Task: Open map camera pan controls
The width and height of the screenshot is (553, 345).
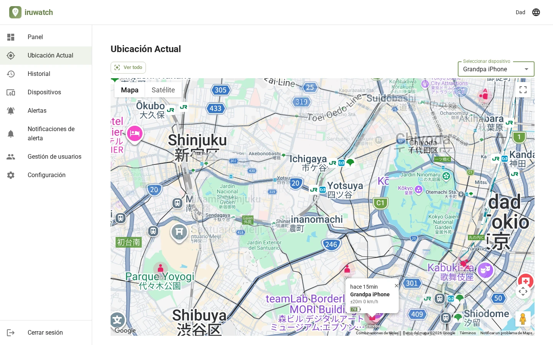Action: [x=523, y=291]
